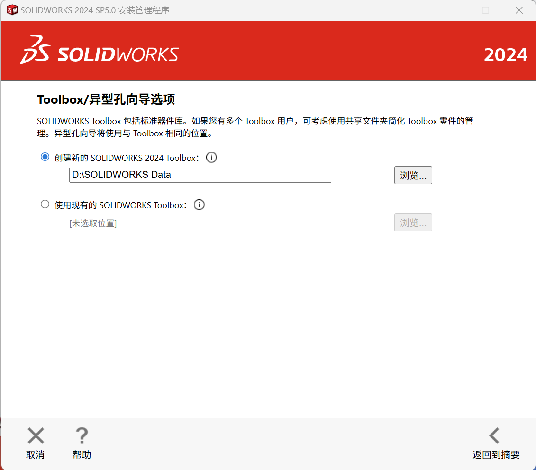Minimize the installation manager window

(x=453, y=10)
